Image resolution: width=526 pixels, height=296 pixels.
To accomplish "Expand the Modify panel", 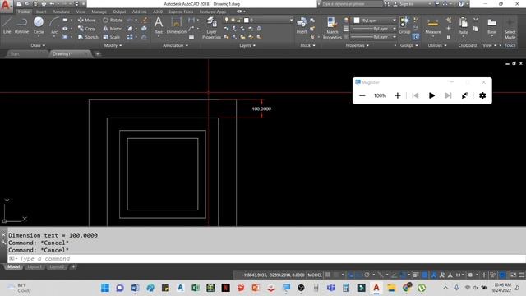I will point(113,45).
